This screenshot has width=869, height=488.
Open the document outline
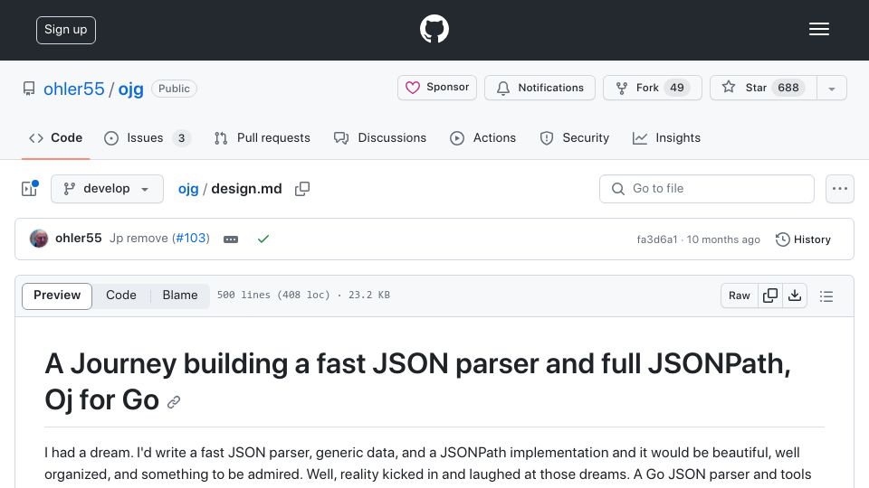pyautogui.click(x=826, y=296)
